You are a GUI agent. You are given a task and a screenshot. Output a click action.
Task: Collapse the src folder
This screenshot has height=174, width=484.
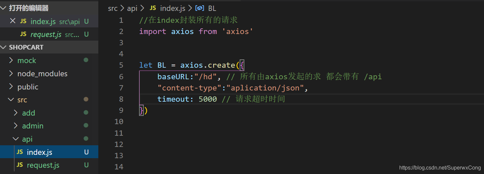11,100
